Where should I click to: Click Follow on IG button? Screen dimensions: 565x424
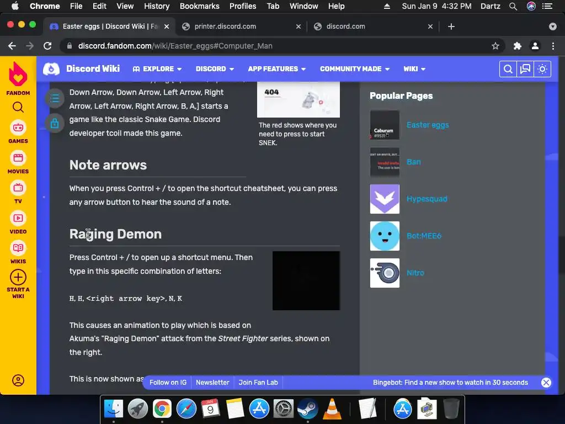[168, 383]
